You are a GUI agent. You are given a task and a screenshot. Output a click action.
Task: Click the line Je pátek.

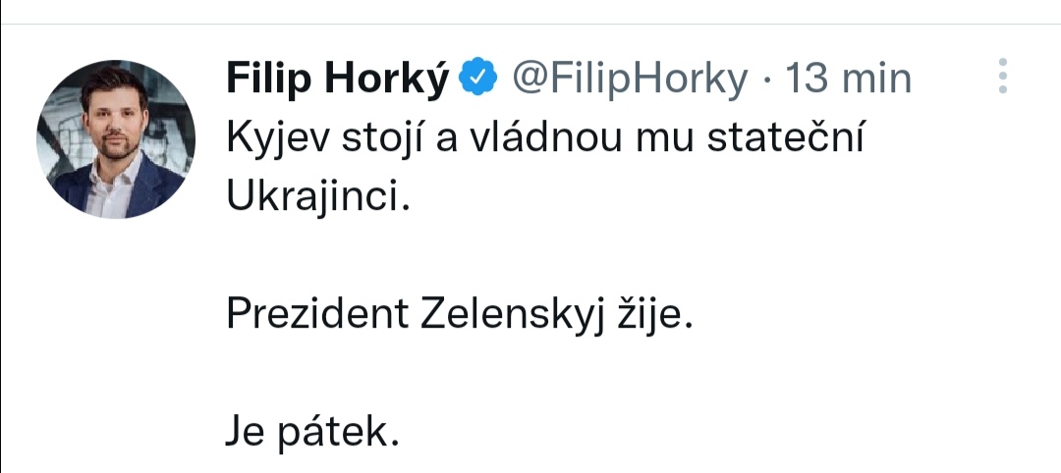coord(312,431)
